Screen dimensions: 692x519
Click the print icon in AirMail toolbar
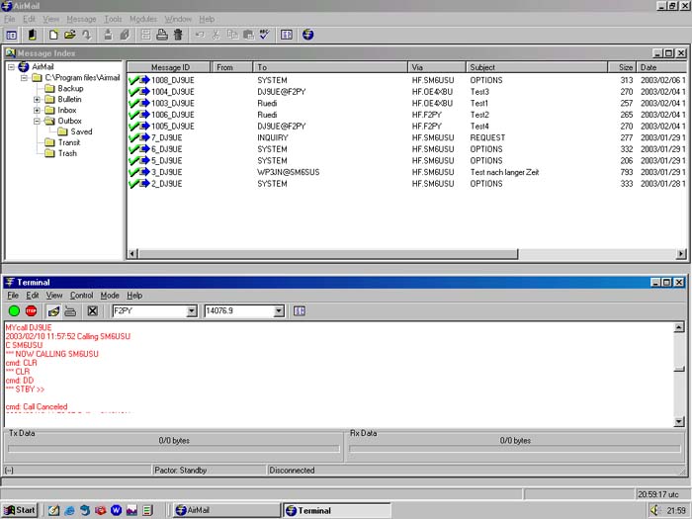pyautogui.click(x=161, y=35)
